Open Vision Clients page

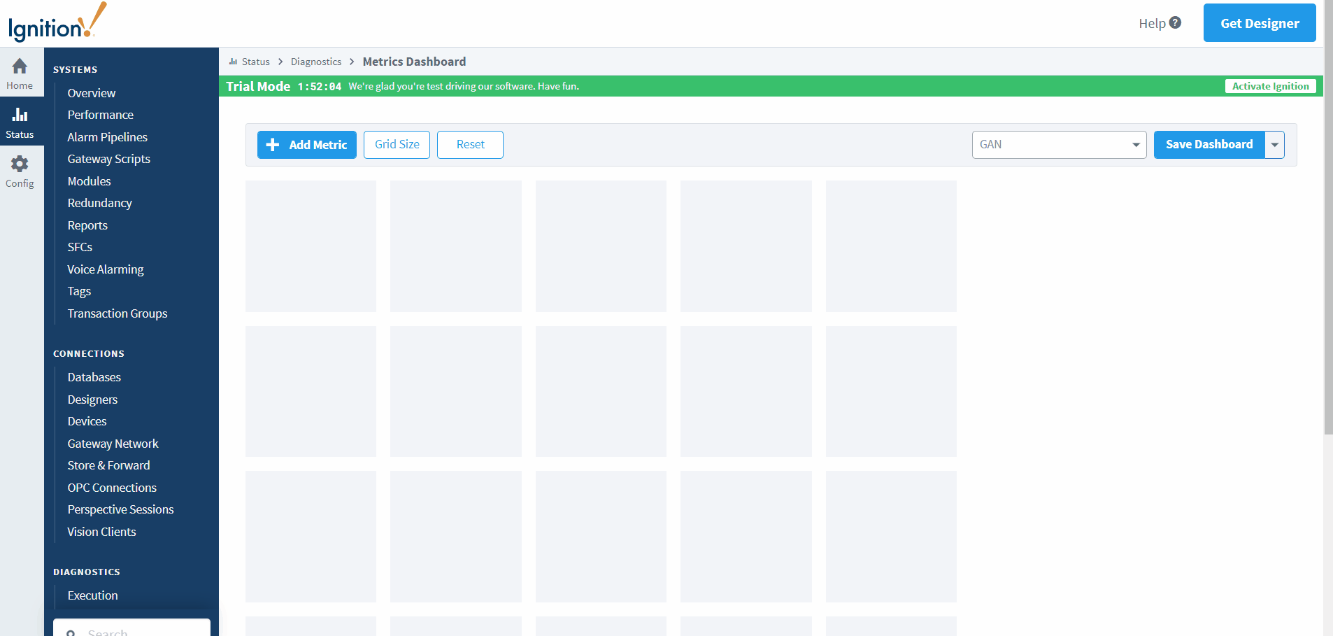tap(101, 532)
